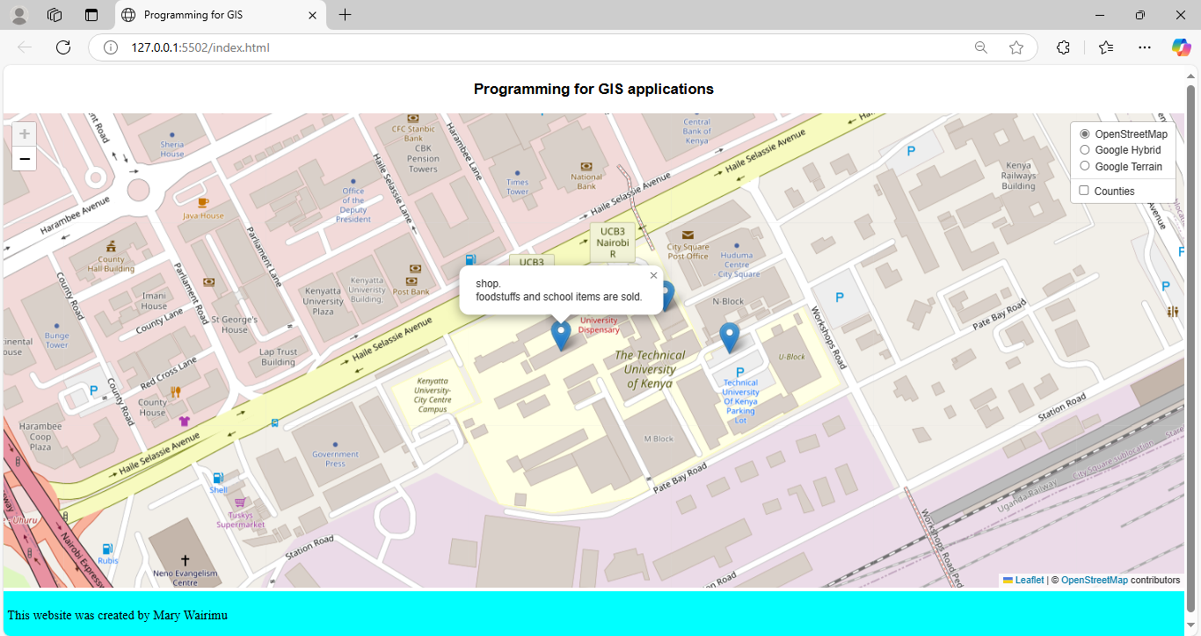Reload the page with the refresh button
This screenshot has height=636, width=1201.
(x=63, y=47)
